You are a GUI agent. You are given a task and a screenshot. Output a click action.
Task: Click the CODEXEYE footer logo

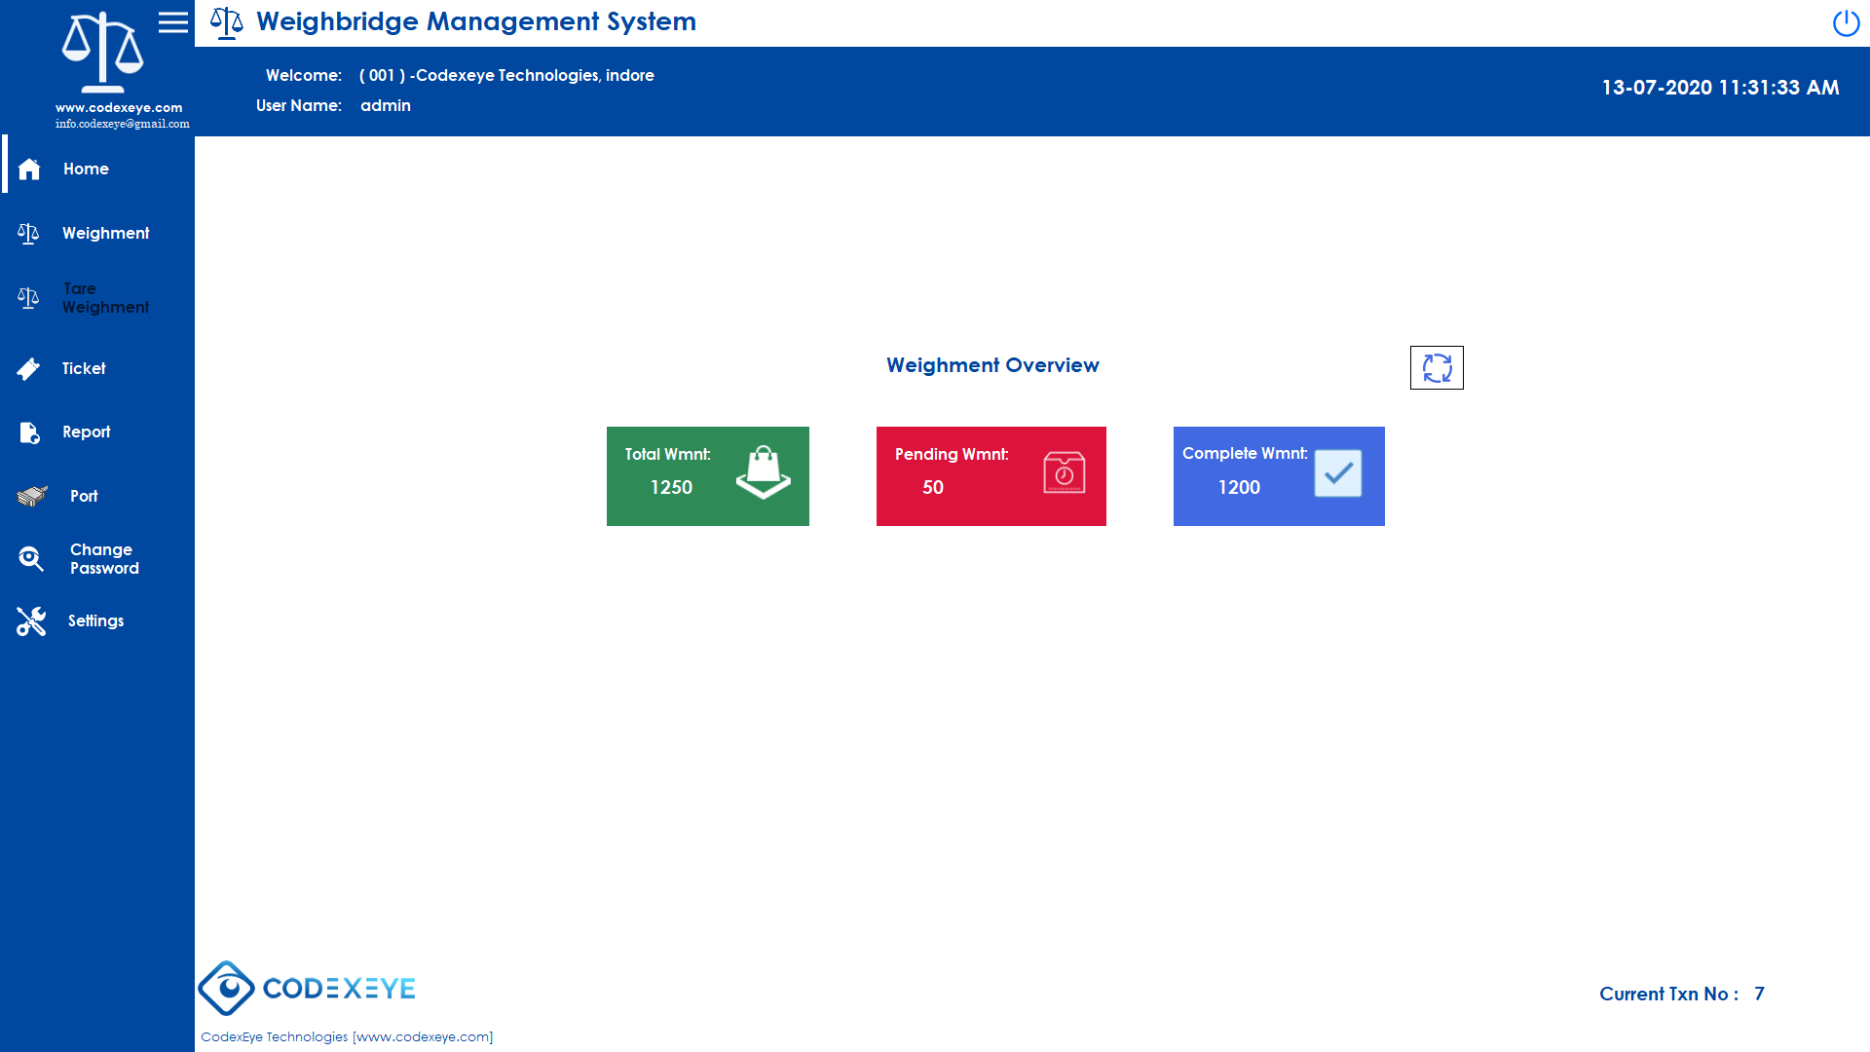(307, 989)
